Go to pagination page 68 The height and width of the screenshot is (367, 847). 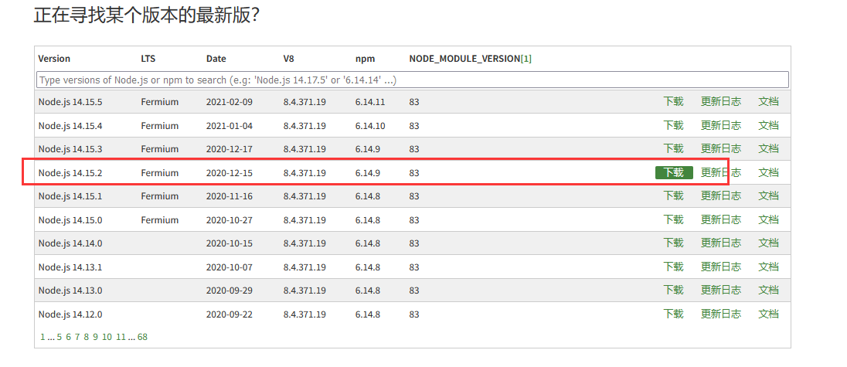tap(143, 338)
